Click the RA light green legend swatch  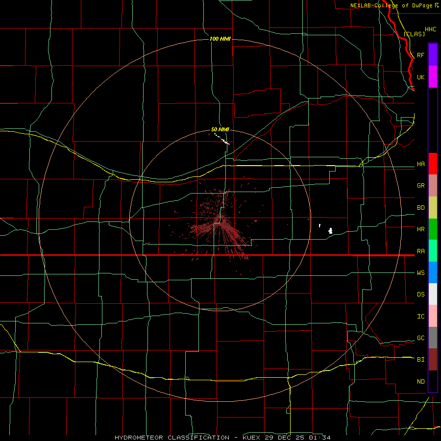[433, 251]
